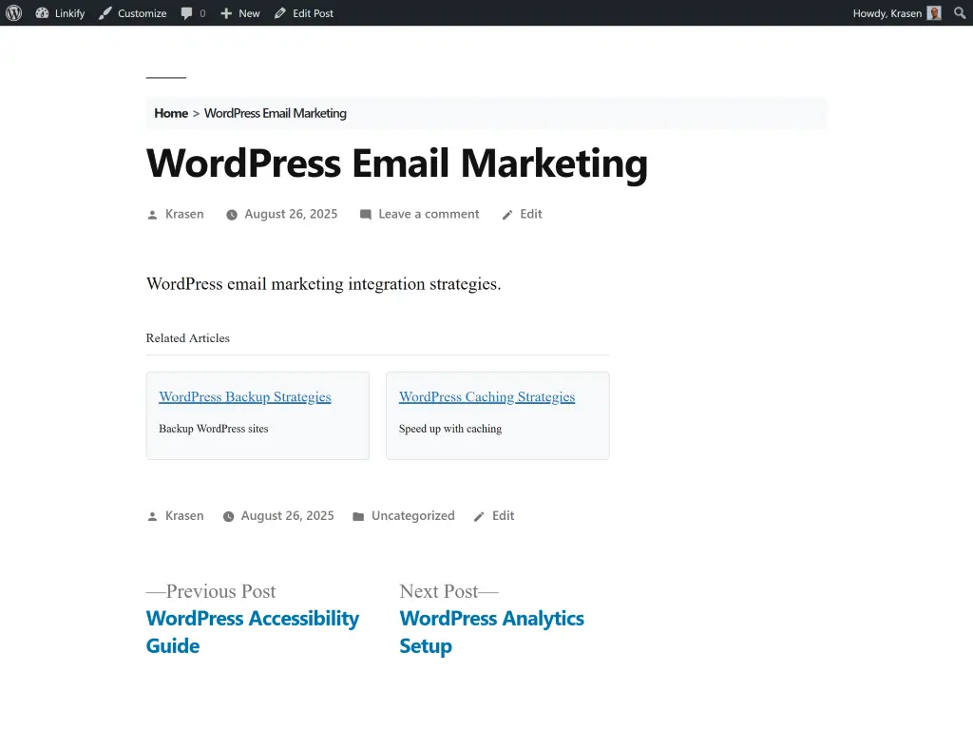Click the footer author person icon
973x730 pixels.
click(x=152, y=516)
